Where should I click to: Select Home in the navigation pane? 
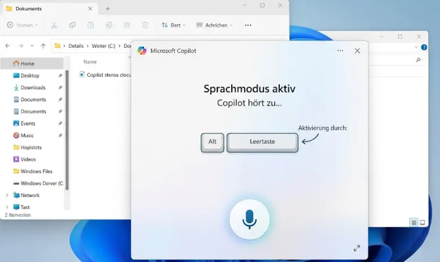32,63
